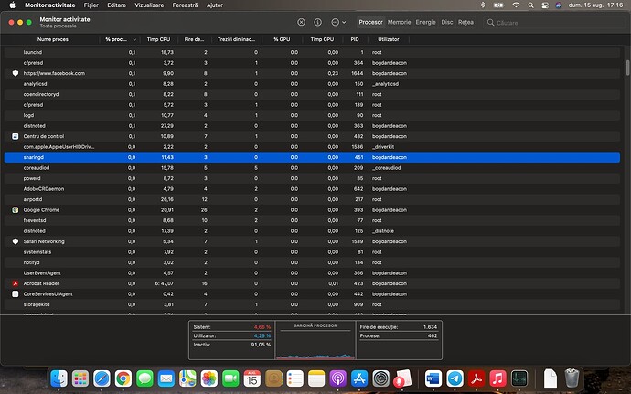Viewport: 631px width, 394px height.
Task: Click the Nume proces column header
Action: point(55,40)
